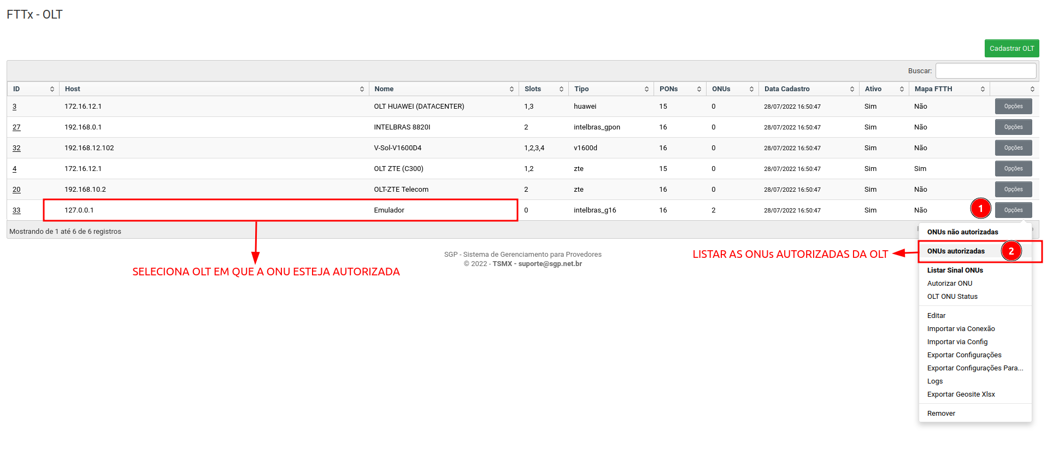Select ONUs autorizadas menu entry
Viewport: 1047px width, 454px height.
click(x=956, y=251)
